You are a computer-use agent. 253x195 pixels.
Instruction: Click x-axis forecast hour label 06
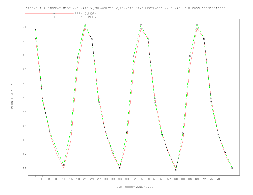[x=50, y=179]
